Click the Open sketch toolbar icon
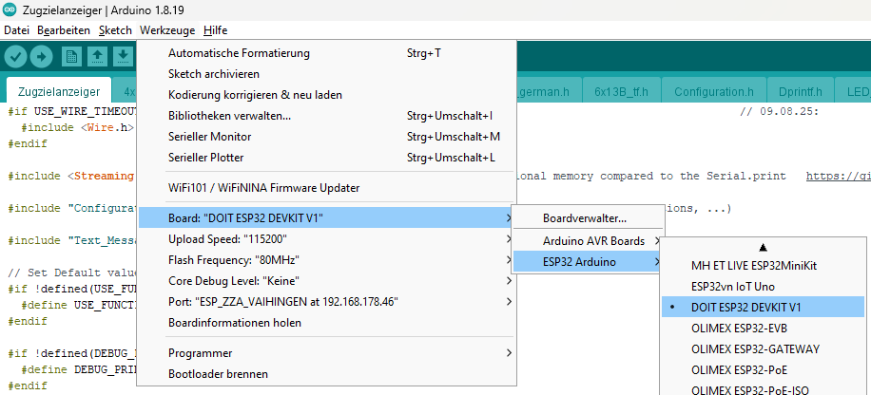Image resolution: width=871 pixels, height=395 pixels. [97, 57]
